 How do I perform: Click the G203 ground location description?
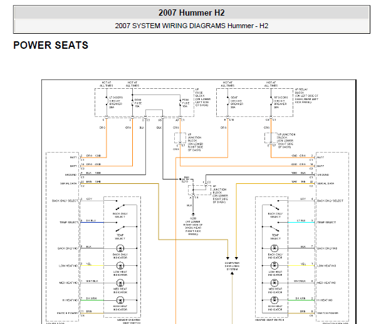pos(193,226)
